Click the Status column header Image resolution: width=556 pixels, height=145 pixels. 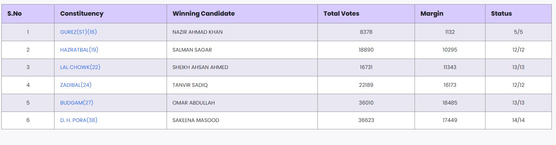501,14
